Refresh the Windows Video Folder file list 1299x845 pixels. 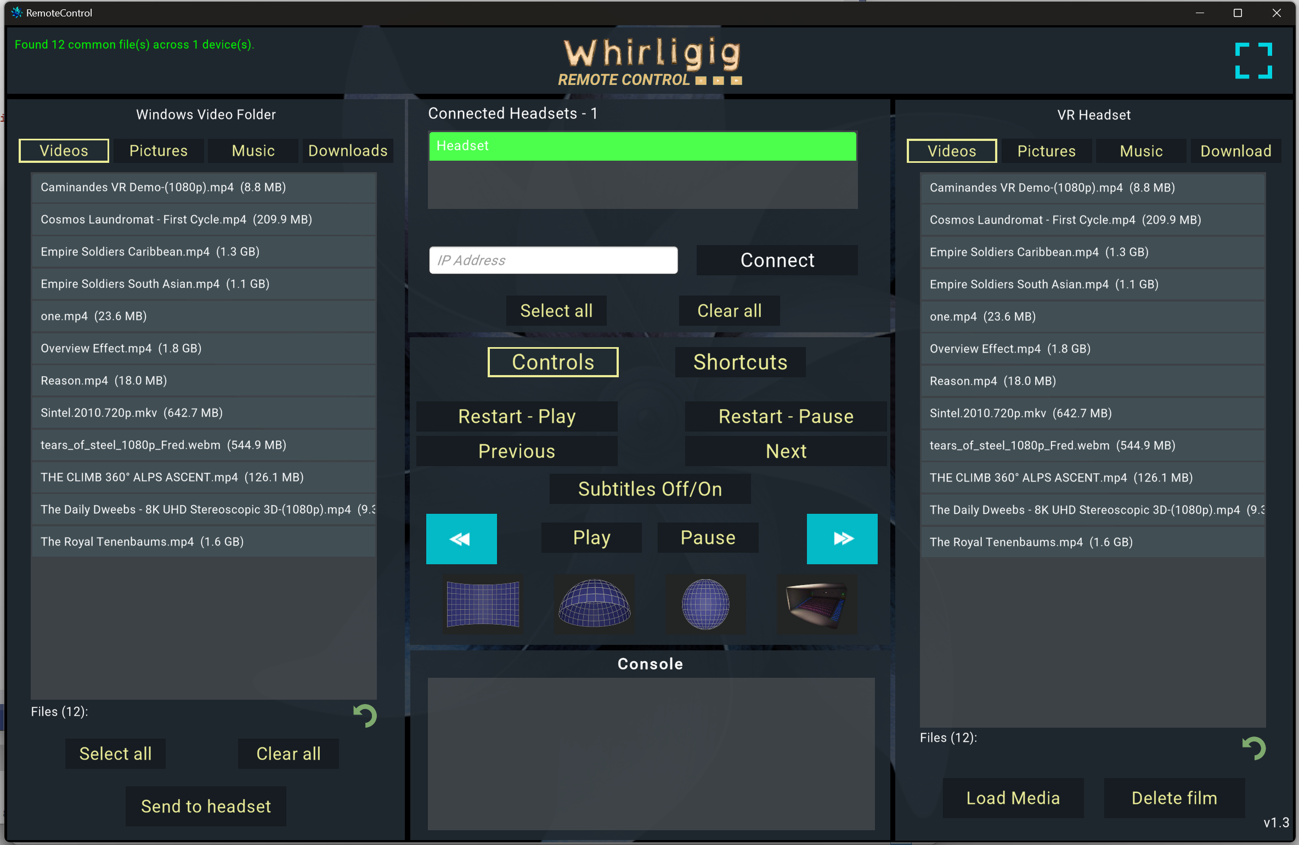[365, 716]
